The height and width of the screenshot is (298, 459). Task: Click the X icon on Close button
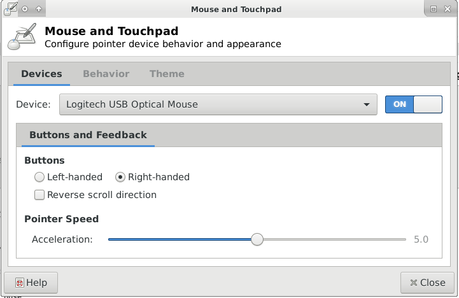[x=413, y=283]
